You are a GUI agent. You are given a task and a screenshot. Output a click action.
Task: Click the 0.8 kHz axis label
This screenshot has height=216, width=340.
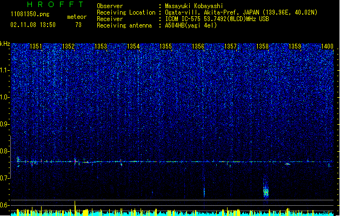[4, 151]
